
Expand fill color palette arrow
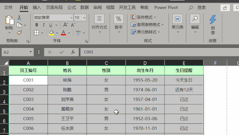(57, 33)
